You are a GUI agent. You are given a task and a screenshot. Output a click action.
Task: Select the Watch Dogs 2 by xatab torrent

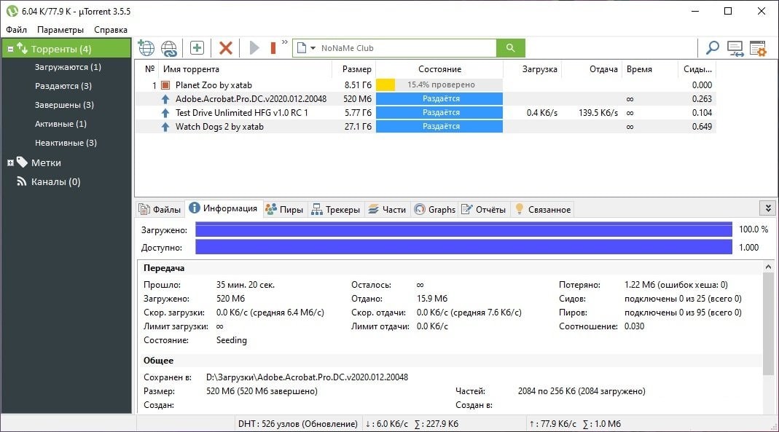[219, 127]
